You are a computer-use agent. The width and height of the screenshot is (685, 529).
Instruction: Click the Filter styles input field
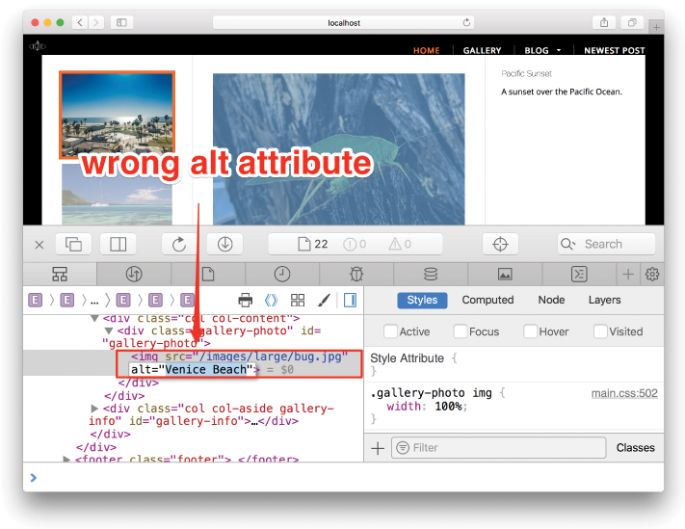pyautogui.click(x=499, y=448)
